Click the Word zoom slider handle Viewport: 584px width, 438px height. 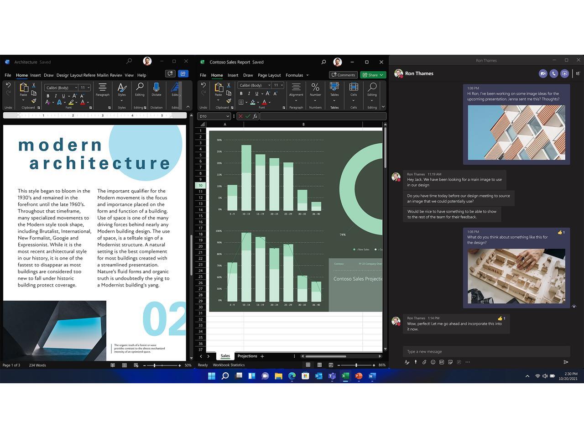click(154, 365)
